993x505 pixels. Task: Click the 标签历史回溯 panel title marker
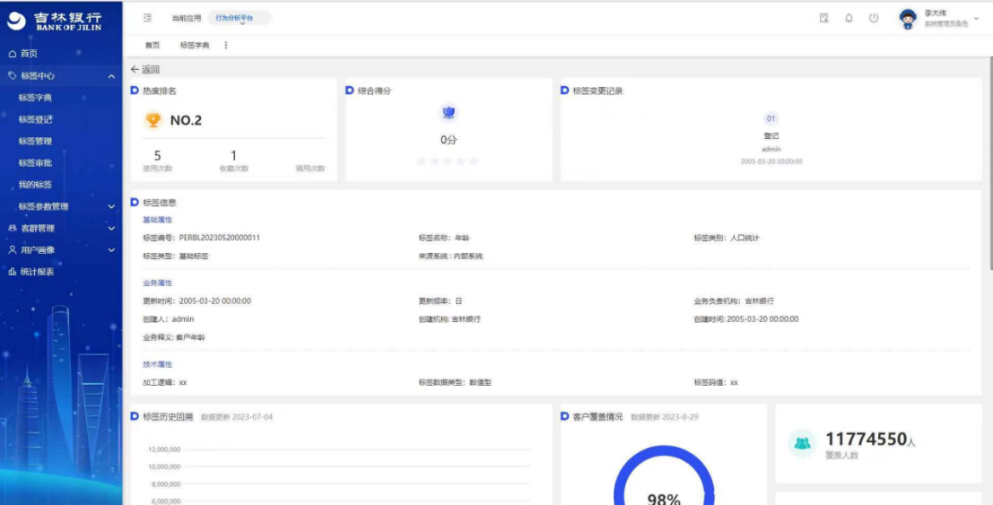[135, 416]
